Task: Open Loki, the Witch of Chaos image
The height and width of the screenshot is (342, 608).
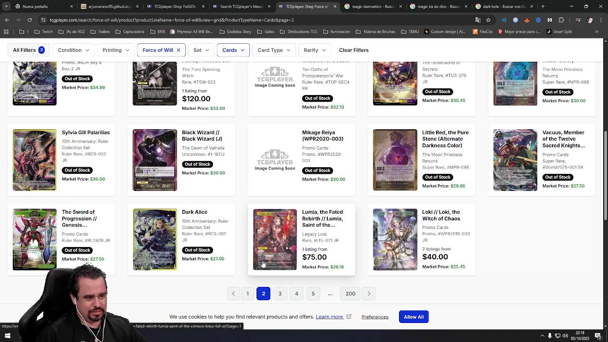Action: (395, 239)
